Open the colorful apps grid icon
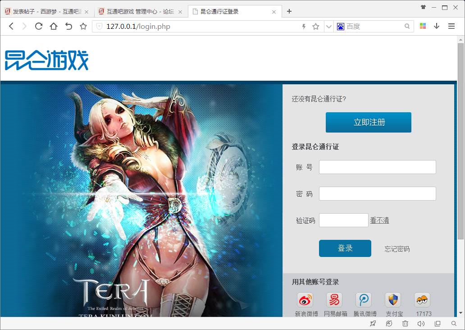This screenshot has width=465, height=330. [423, 26]
